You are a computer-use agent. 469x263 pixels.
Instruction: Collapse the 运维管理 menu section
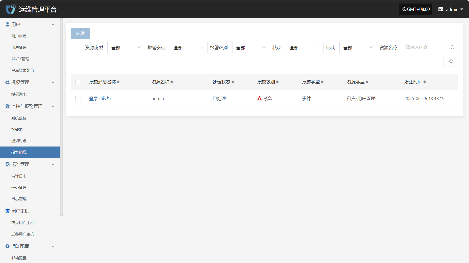[x=53, y=164]
